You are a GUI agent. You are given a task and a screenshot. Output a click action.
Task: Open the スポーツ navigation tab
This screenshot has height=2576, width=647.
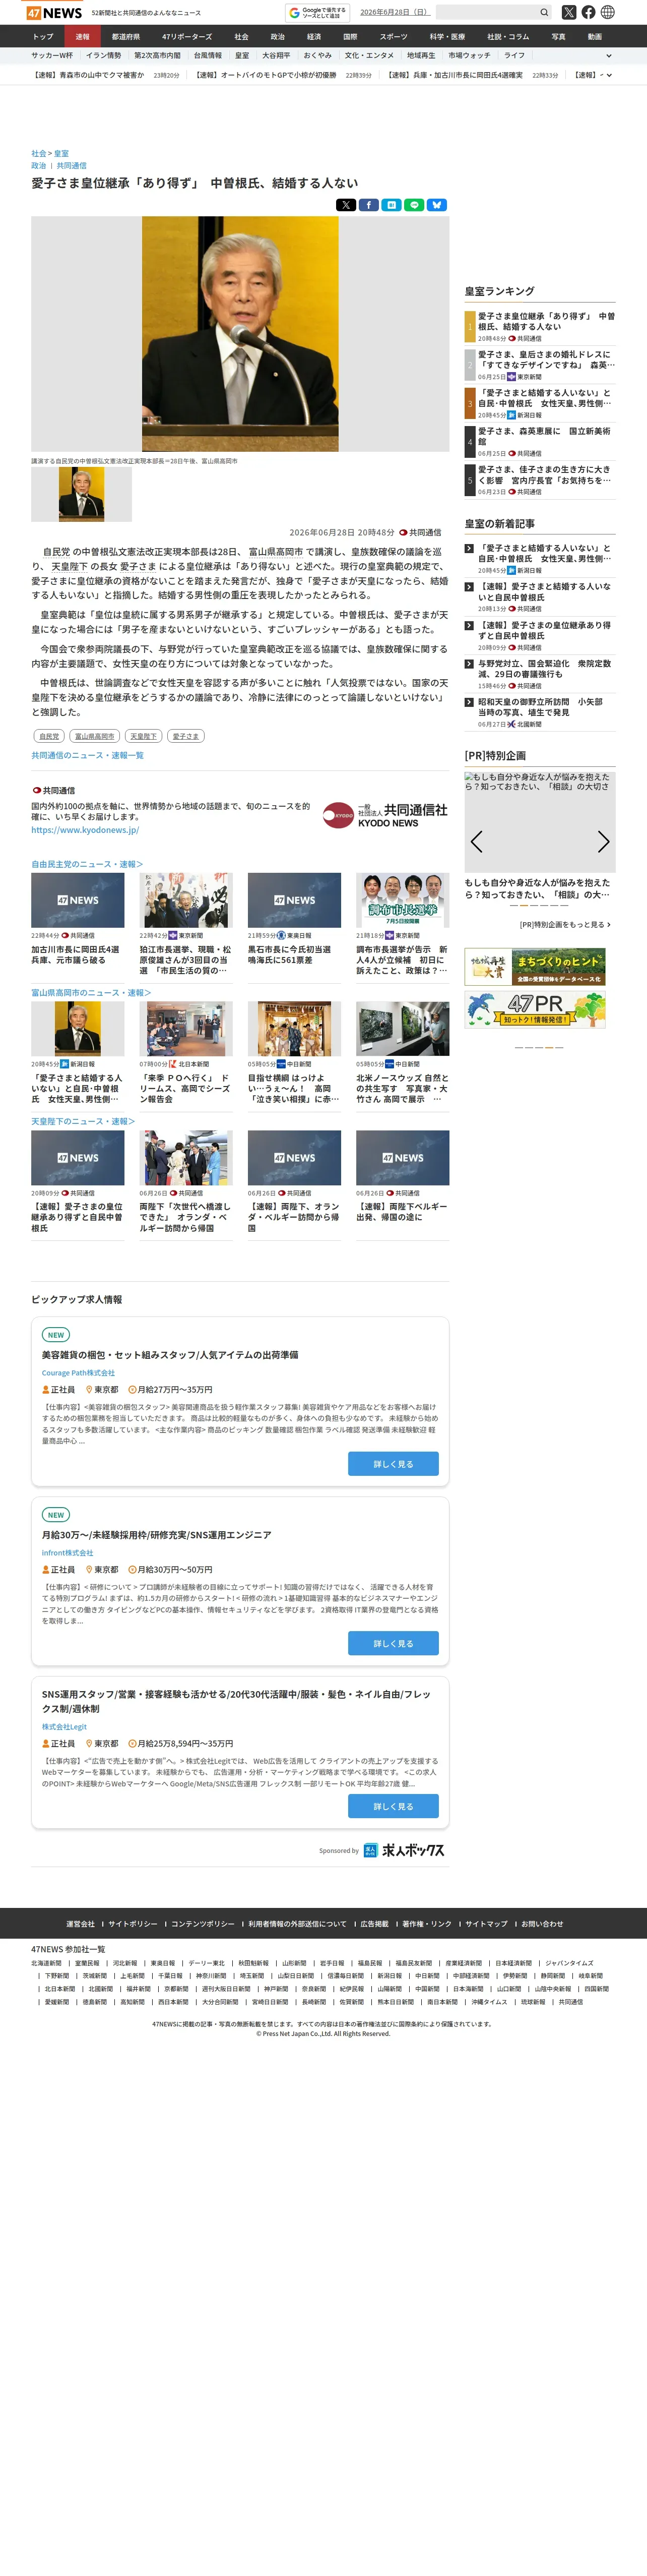point(394,37)
